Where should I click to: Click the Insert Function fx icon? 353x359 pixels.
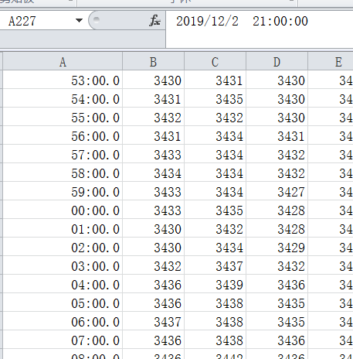click(x=154, y=21)
